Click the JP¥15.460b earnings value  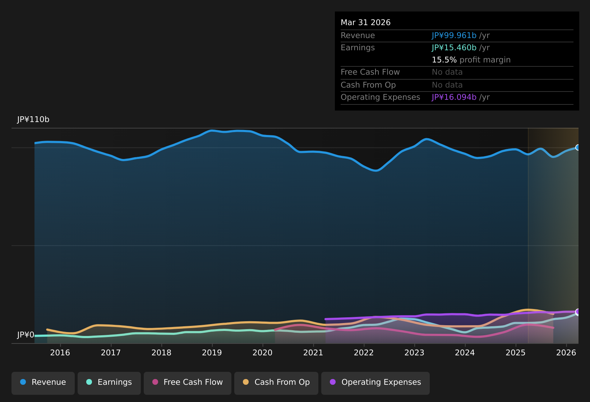(x=454, y=47)
